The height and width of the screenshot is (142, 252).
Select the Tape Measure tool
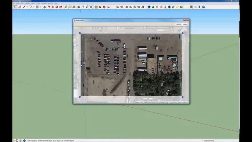[66, 7]
